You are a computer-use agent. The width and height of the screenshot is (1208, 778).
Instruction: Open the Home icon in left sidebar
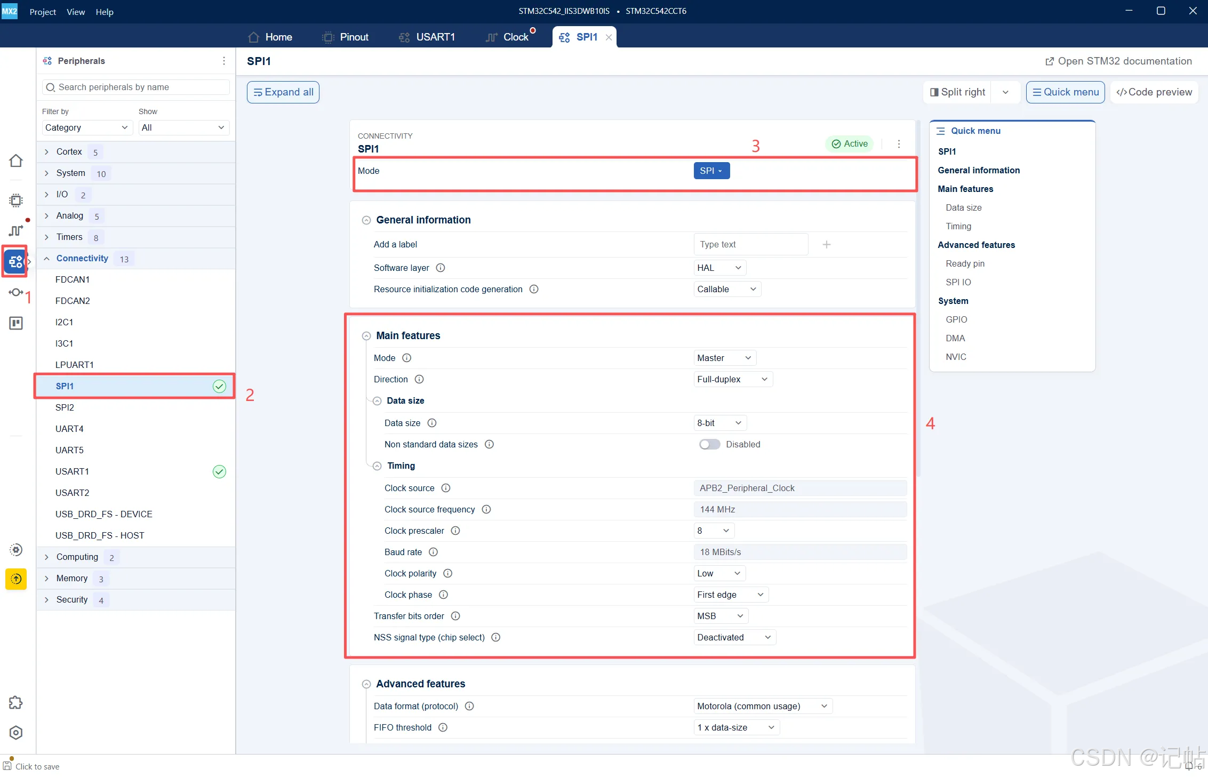[x=16, y=161]
